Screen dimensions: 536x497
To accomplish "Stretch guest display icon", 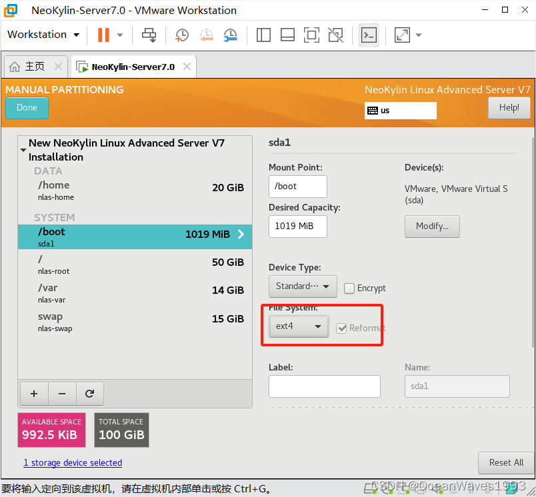I will tap(402, 35).
